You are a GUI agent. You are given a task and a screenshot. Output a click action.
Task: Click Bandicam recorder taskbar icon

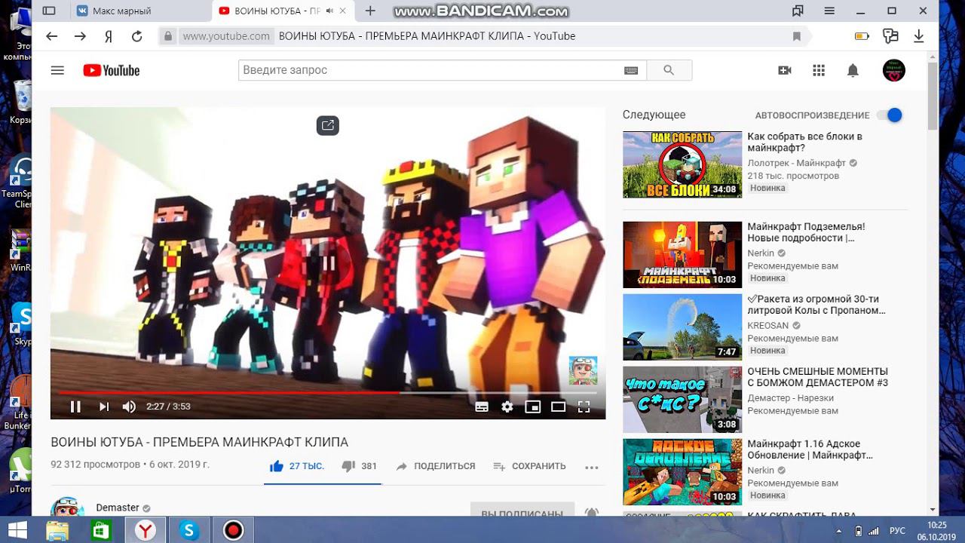pos(233,530)
